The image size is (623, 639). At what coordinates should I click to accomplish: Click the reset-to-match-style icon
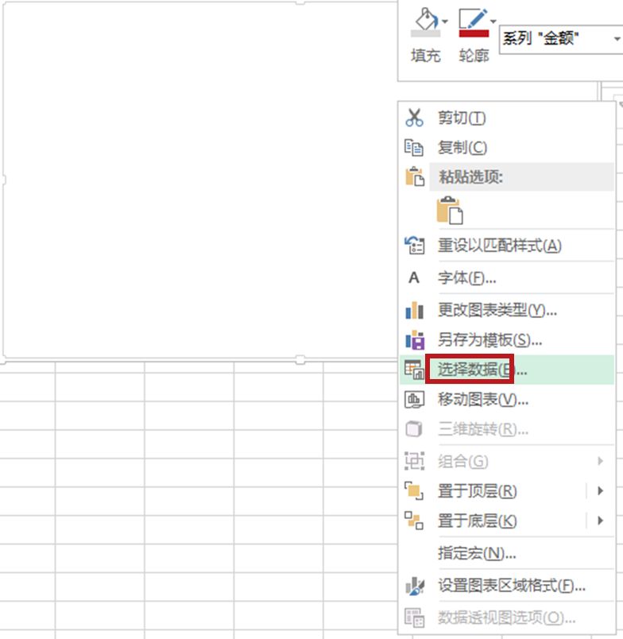coord(414,246)
